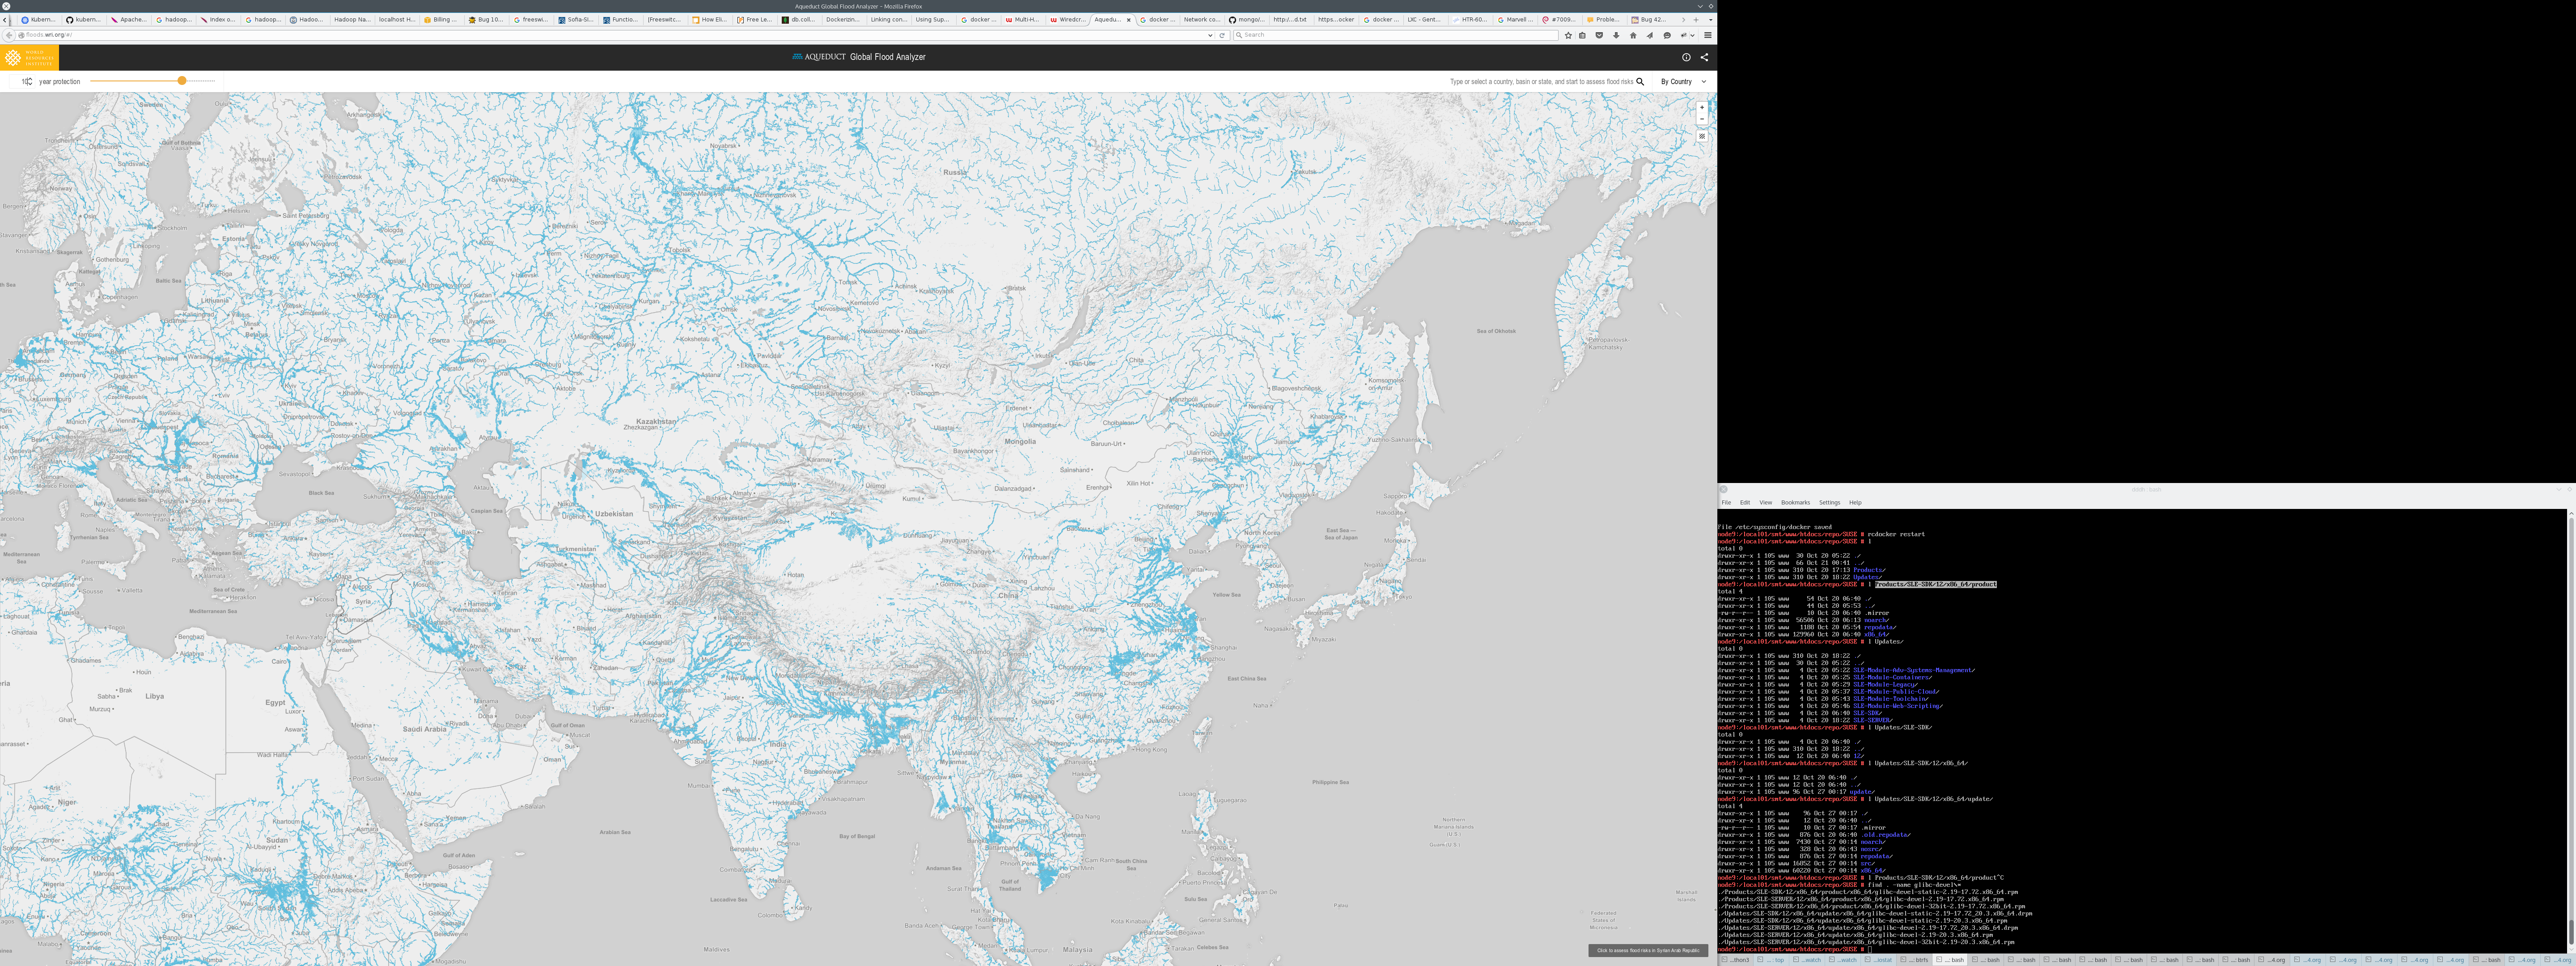Click the paper plane send icon

click(x=1649, y=35)
